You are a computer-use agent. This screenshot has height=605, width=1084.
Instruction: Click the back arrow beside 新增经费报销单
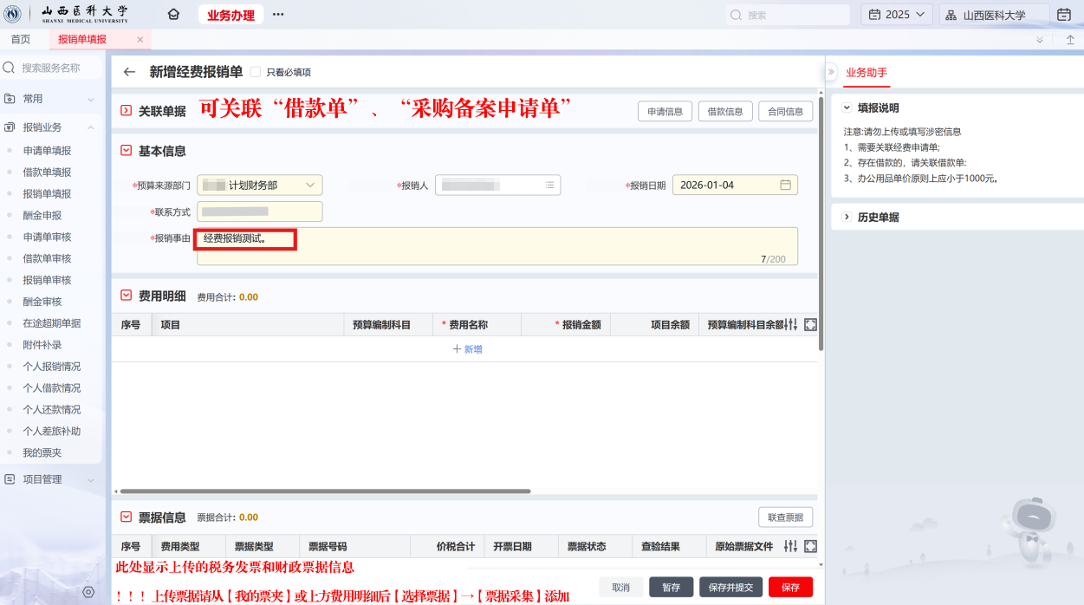tap(130, 72)
